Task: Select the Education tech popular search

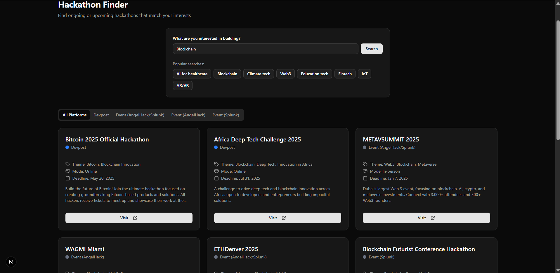Action: tap(315, 74)
